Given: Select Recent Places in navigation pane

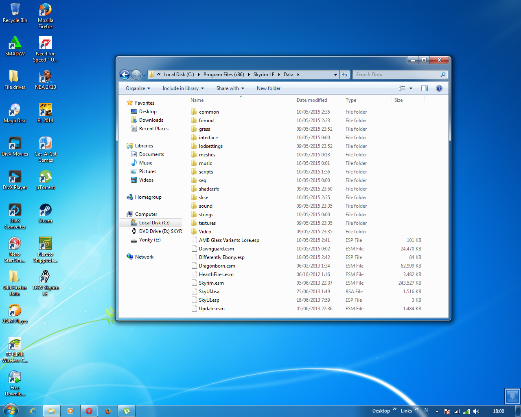Looking at the screenshot, I should (154, 129).
